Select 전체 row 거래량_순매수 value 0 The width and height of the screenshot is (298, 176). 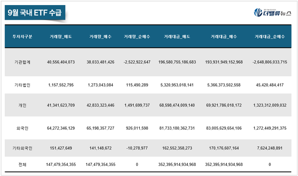pos(137,165)
